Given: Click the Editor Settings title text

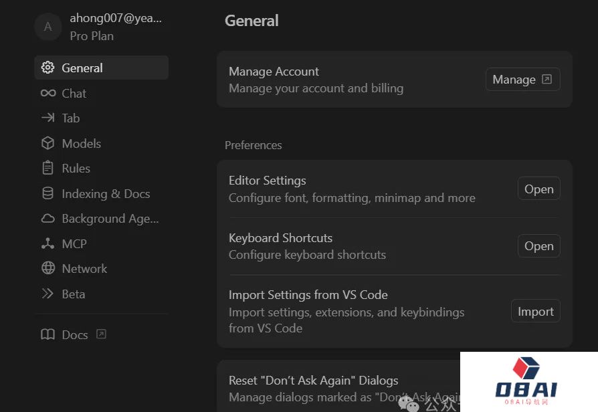Looking at the screenshot, I should [268, 181].
